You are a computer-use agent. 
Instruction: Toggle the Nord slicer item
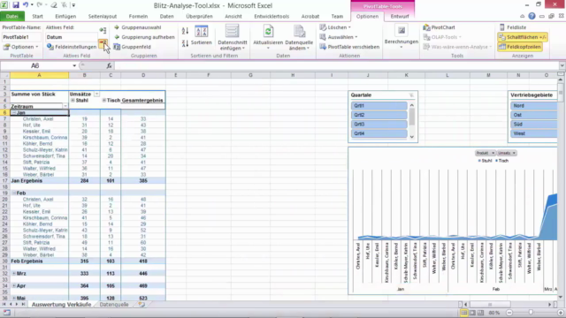pyautogui.click(x=534, y=106)
